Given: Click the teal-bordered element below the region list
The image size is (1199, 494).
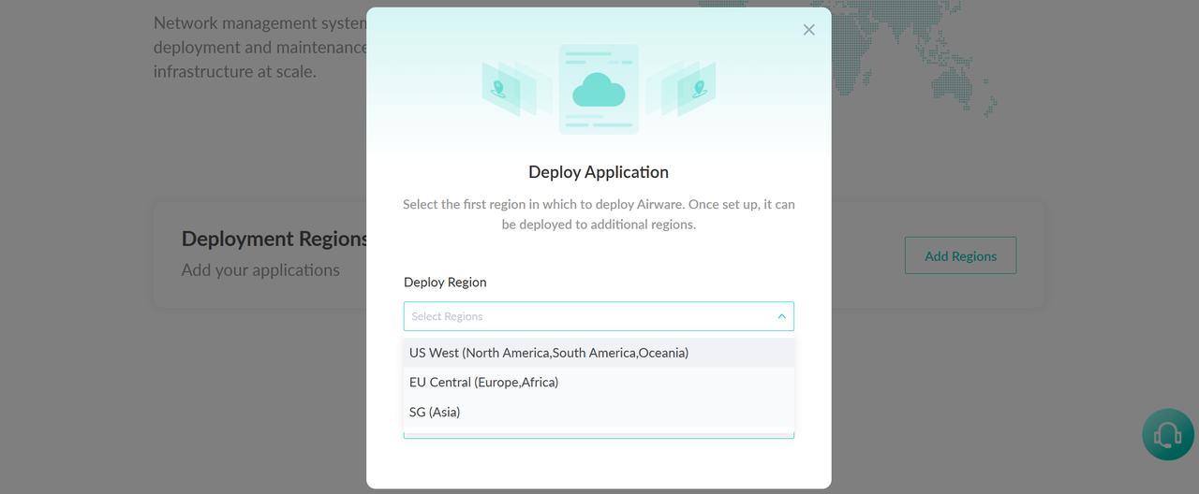Looking at the screenshot, I should click(599, 435).
